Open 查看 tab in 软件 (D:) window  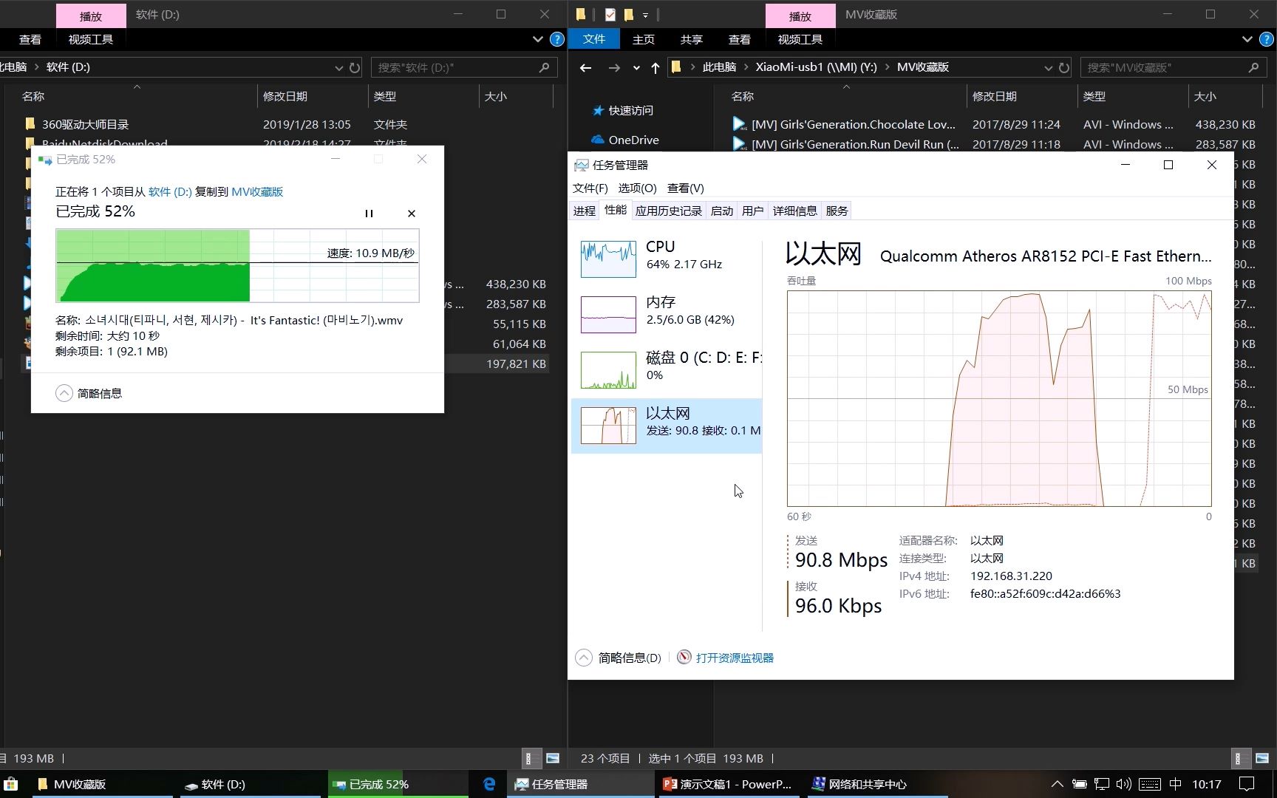click(x=30, y=39)
